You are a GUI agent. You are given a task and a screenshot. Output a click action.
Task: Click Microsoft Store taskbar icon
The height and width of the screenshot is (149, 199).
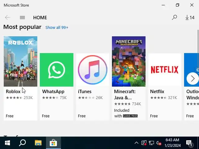[53, 143]
